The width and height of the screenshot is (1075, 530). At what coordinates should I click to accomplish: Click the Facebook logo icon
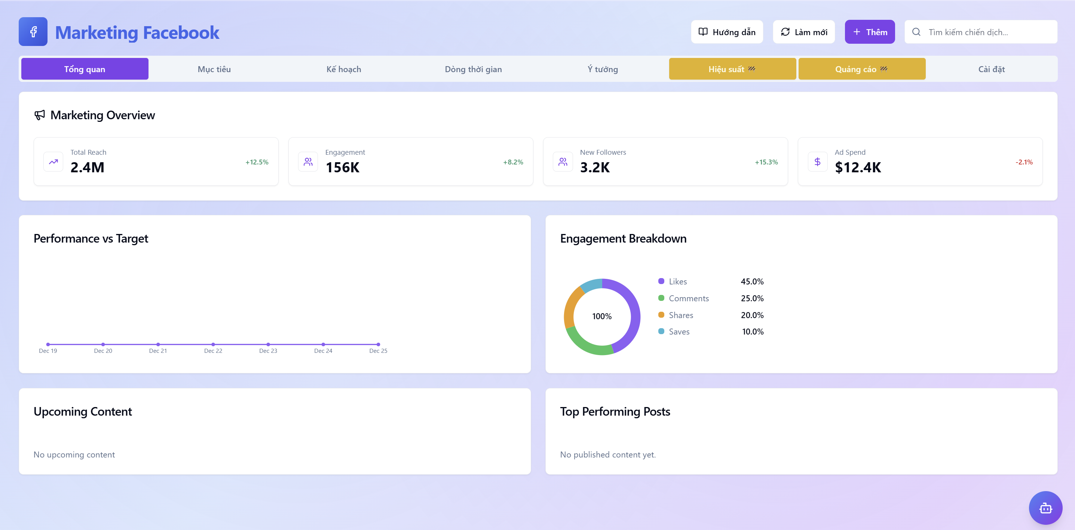click(x=33, y=32)
